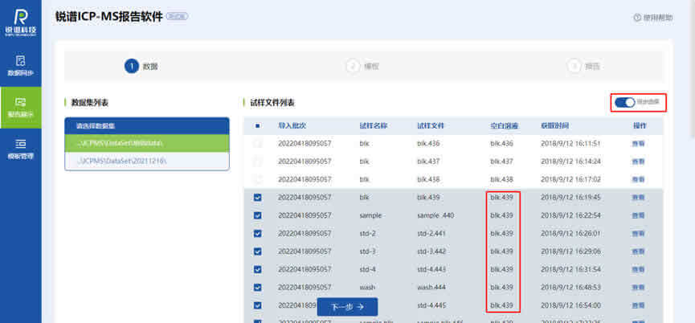Click the step 2 模板 circle icon

tap(352, 66)
